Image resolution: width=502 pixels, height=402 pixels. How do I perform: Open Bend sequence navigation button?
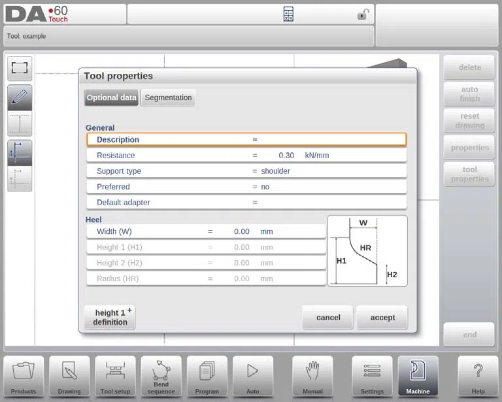(161, 377)
